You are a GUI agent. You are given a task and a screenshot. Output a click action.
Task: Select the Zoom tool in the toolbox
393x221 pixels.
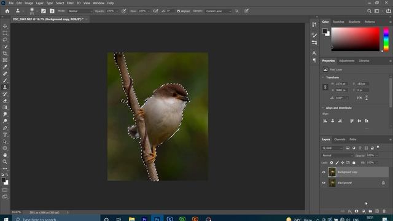5,161
